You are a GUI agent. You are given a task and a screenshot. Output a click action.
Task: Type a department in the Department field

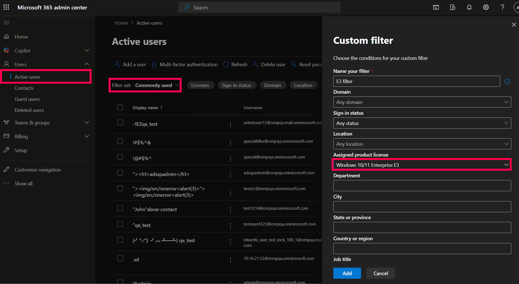click(422, 186)
